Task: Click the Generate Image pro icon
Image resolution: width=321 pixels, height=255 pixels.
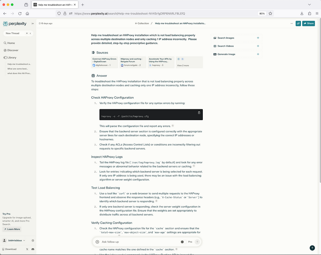Action: click(215, 54)
